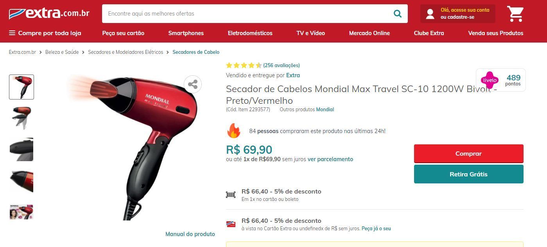Click the extra.com.br logo
The height and width of the screenshot is (247, 547).
49,14
